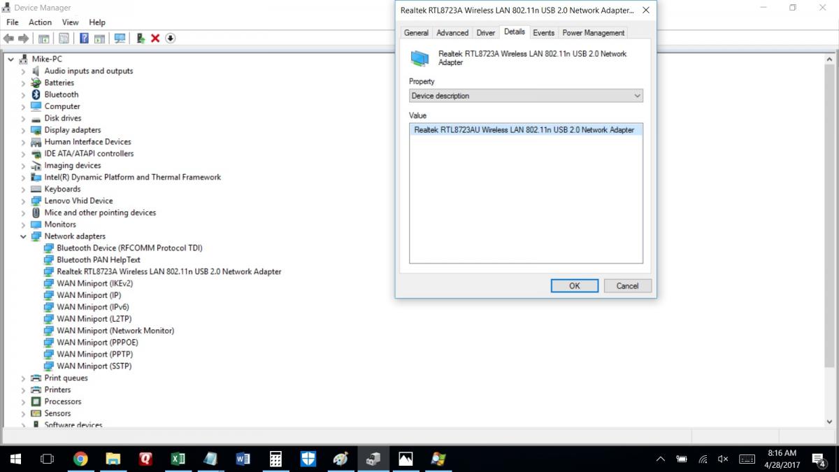Click the Show/Hide action pane toolbar icon
Viewport: 839px width, 472px height.
click(x=99, y=38)
